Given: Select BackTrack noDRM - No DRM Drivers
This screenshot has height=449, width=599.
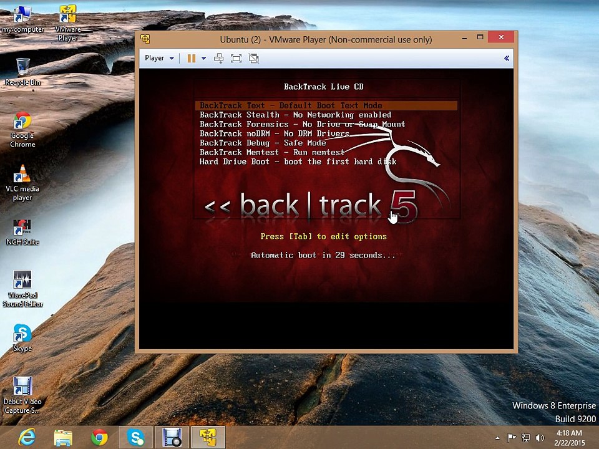Looking at the screenshot, I should click(x=275, y=133).
